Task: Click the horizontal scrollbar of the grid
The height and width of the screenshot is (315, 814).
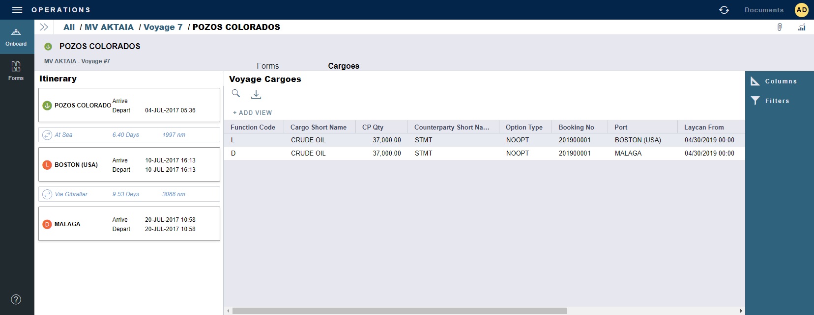Action: coord(399,311)
